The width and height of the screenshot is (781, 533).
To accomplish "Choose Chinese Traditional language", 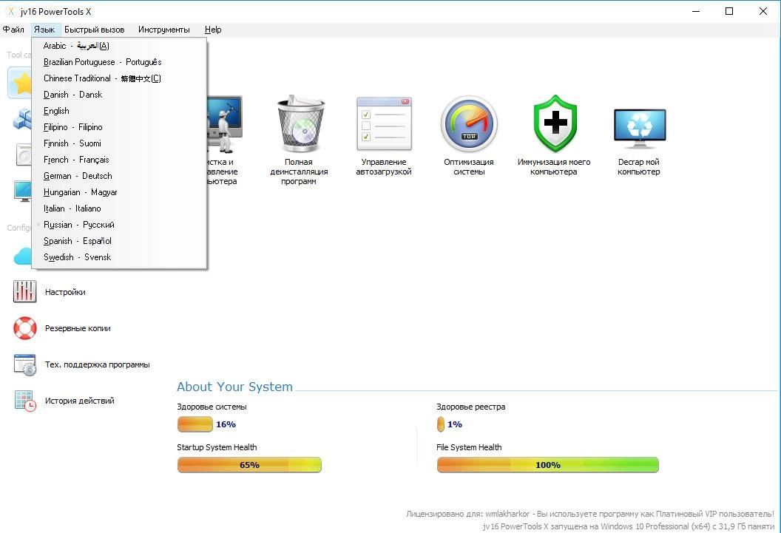I will 119,78.
